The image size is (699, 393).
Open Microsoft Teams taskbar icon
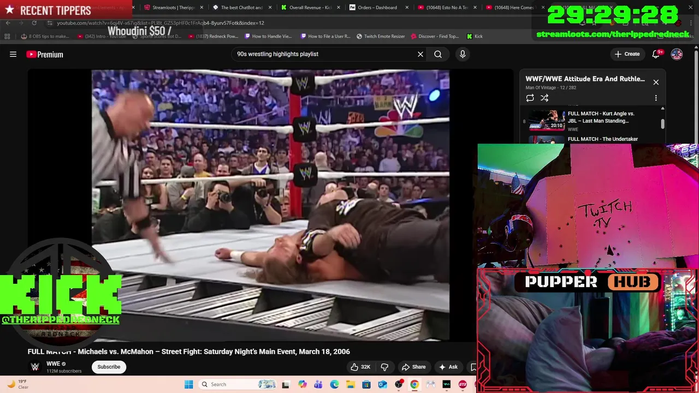(318, 384)
